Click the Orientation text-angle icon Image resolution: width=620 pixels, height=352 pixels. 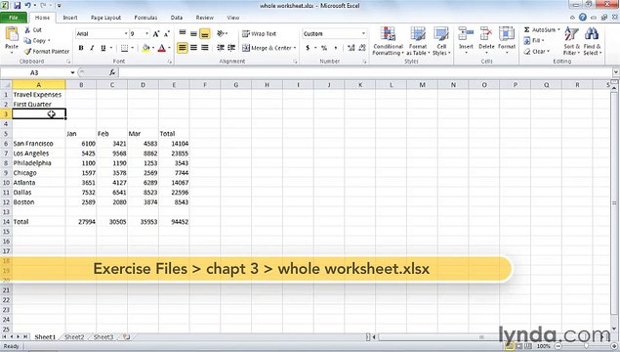[221, 33]
